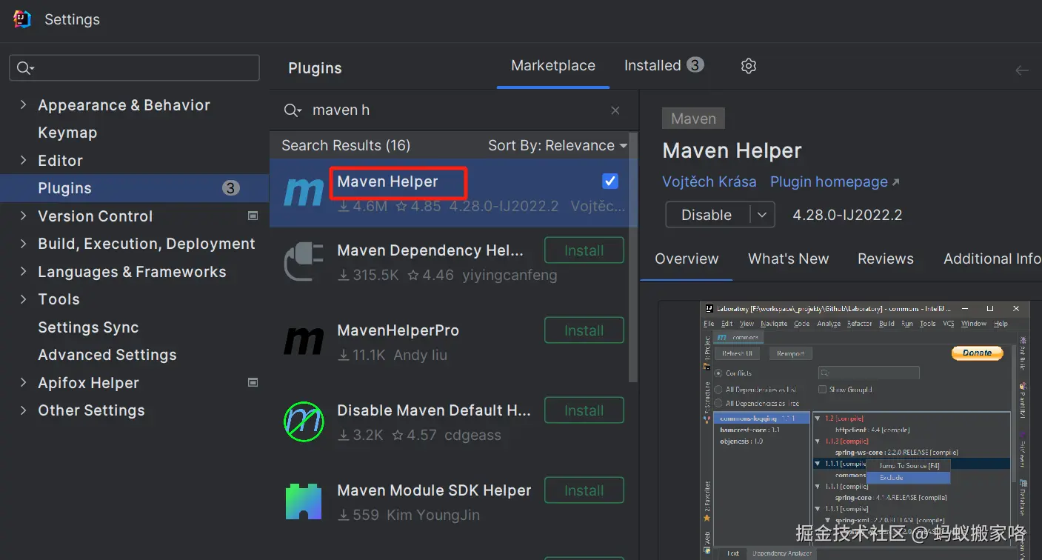Image resolution: width=1042 pixels, height=560 pixels.
Task: Expand Build, Execution, Deployment node
Action: [x=24, y=244]
